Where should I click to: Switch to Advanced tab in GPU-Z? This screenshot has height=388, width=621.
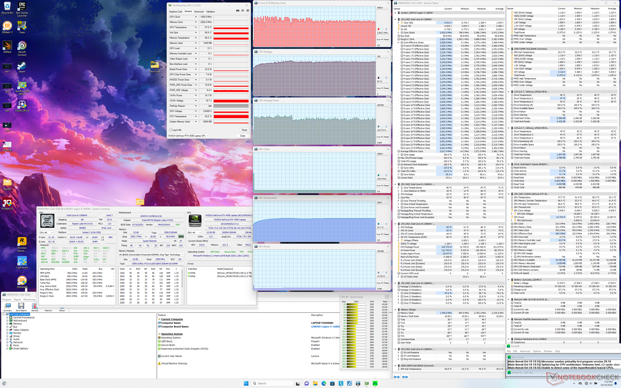pos(199,12)
